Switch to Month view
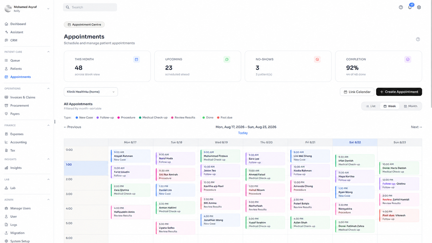Image resolution: width=432 pixels, height=243 pixels. 411,106
